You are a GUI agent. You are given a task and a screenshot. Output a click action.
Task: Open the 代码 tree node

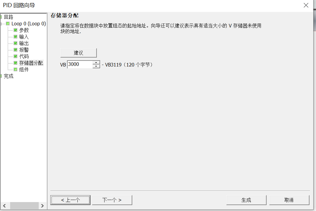pyautogui.click(x=24, y=56)
